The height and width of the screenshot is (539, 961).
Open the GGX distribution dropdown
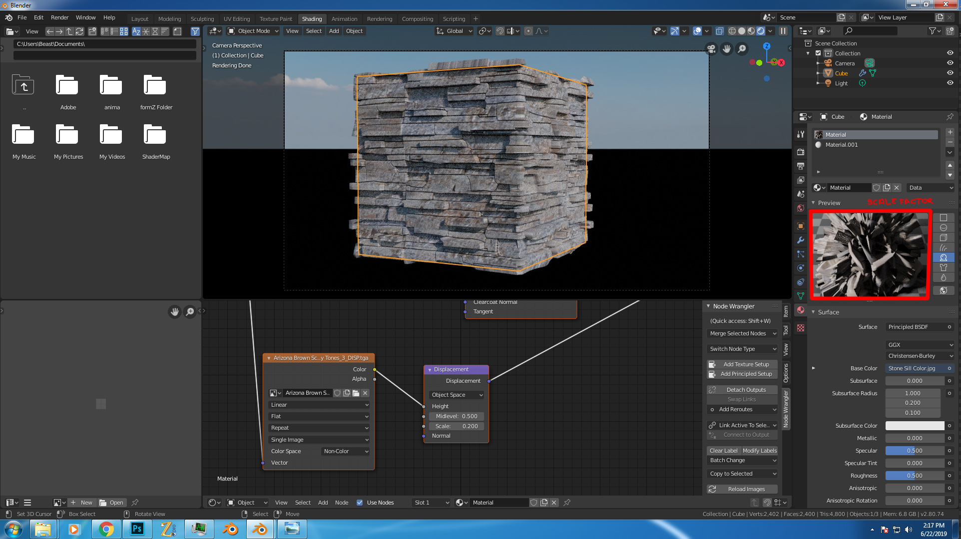(920, 345)
